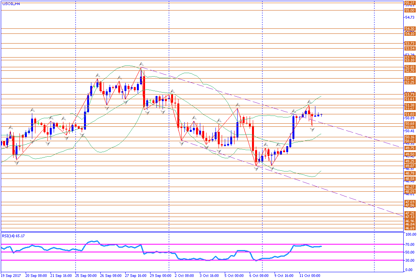Click the RSI 100.00 scale value
Image resolution: width=420 pixels, height=280 pixels.
411,234
